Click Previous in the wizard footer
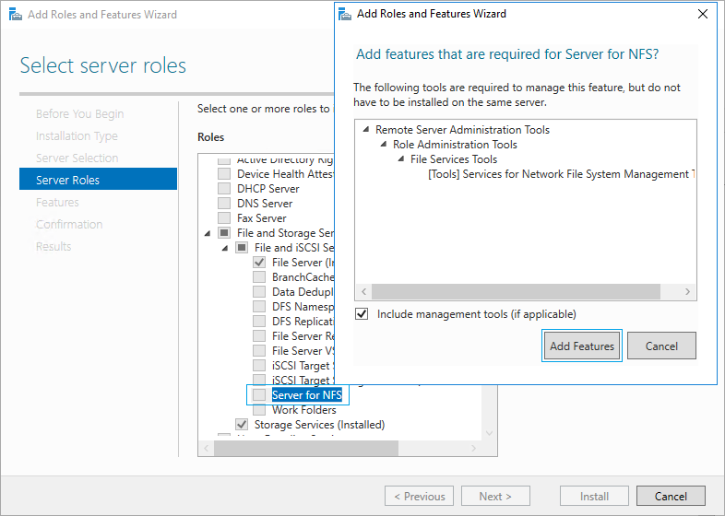The height and width of the screenshot is (516, 725). 419,496
